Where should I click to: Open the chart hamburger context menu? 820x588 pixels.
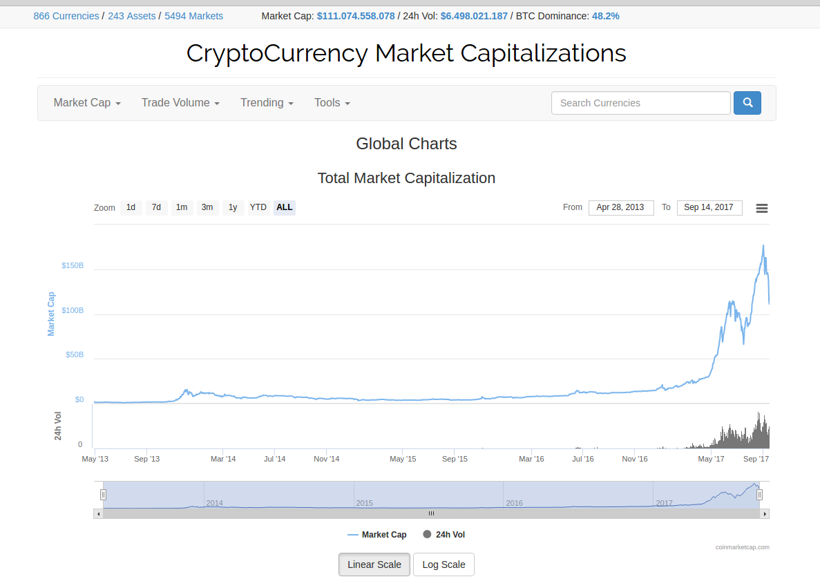(x=761, y=208)
